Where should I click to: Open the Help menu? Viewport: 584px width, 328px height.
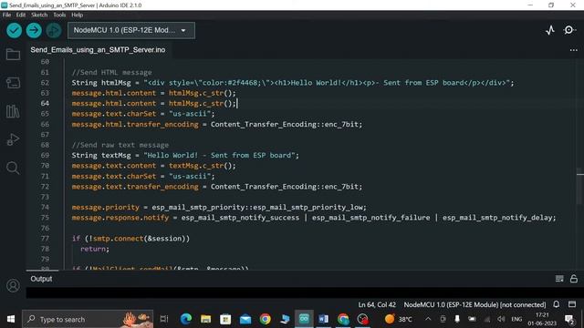(x=77, y=15)
